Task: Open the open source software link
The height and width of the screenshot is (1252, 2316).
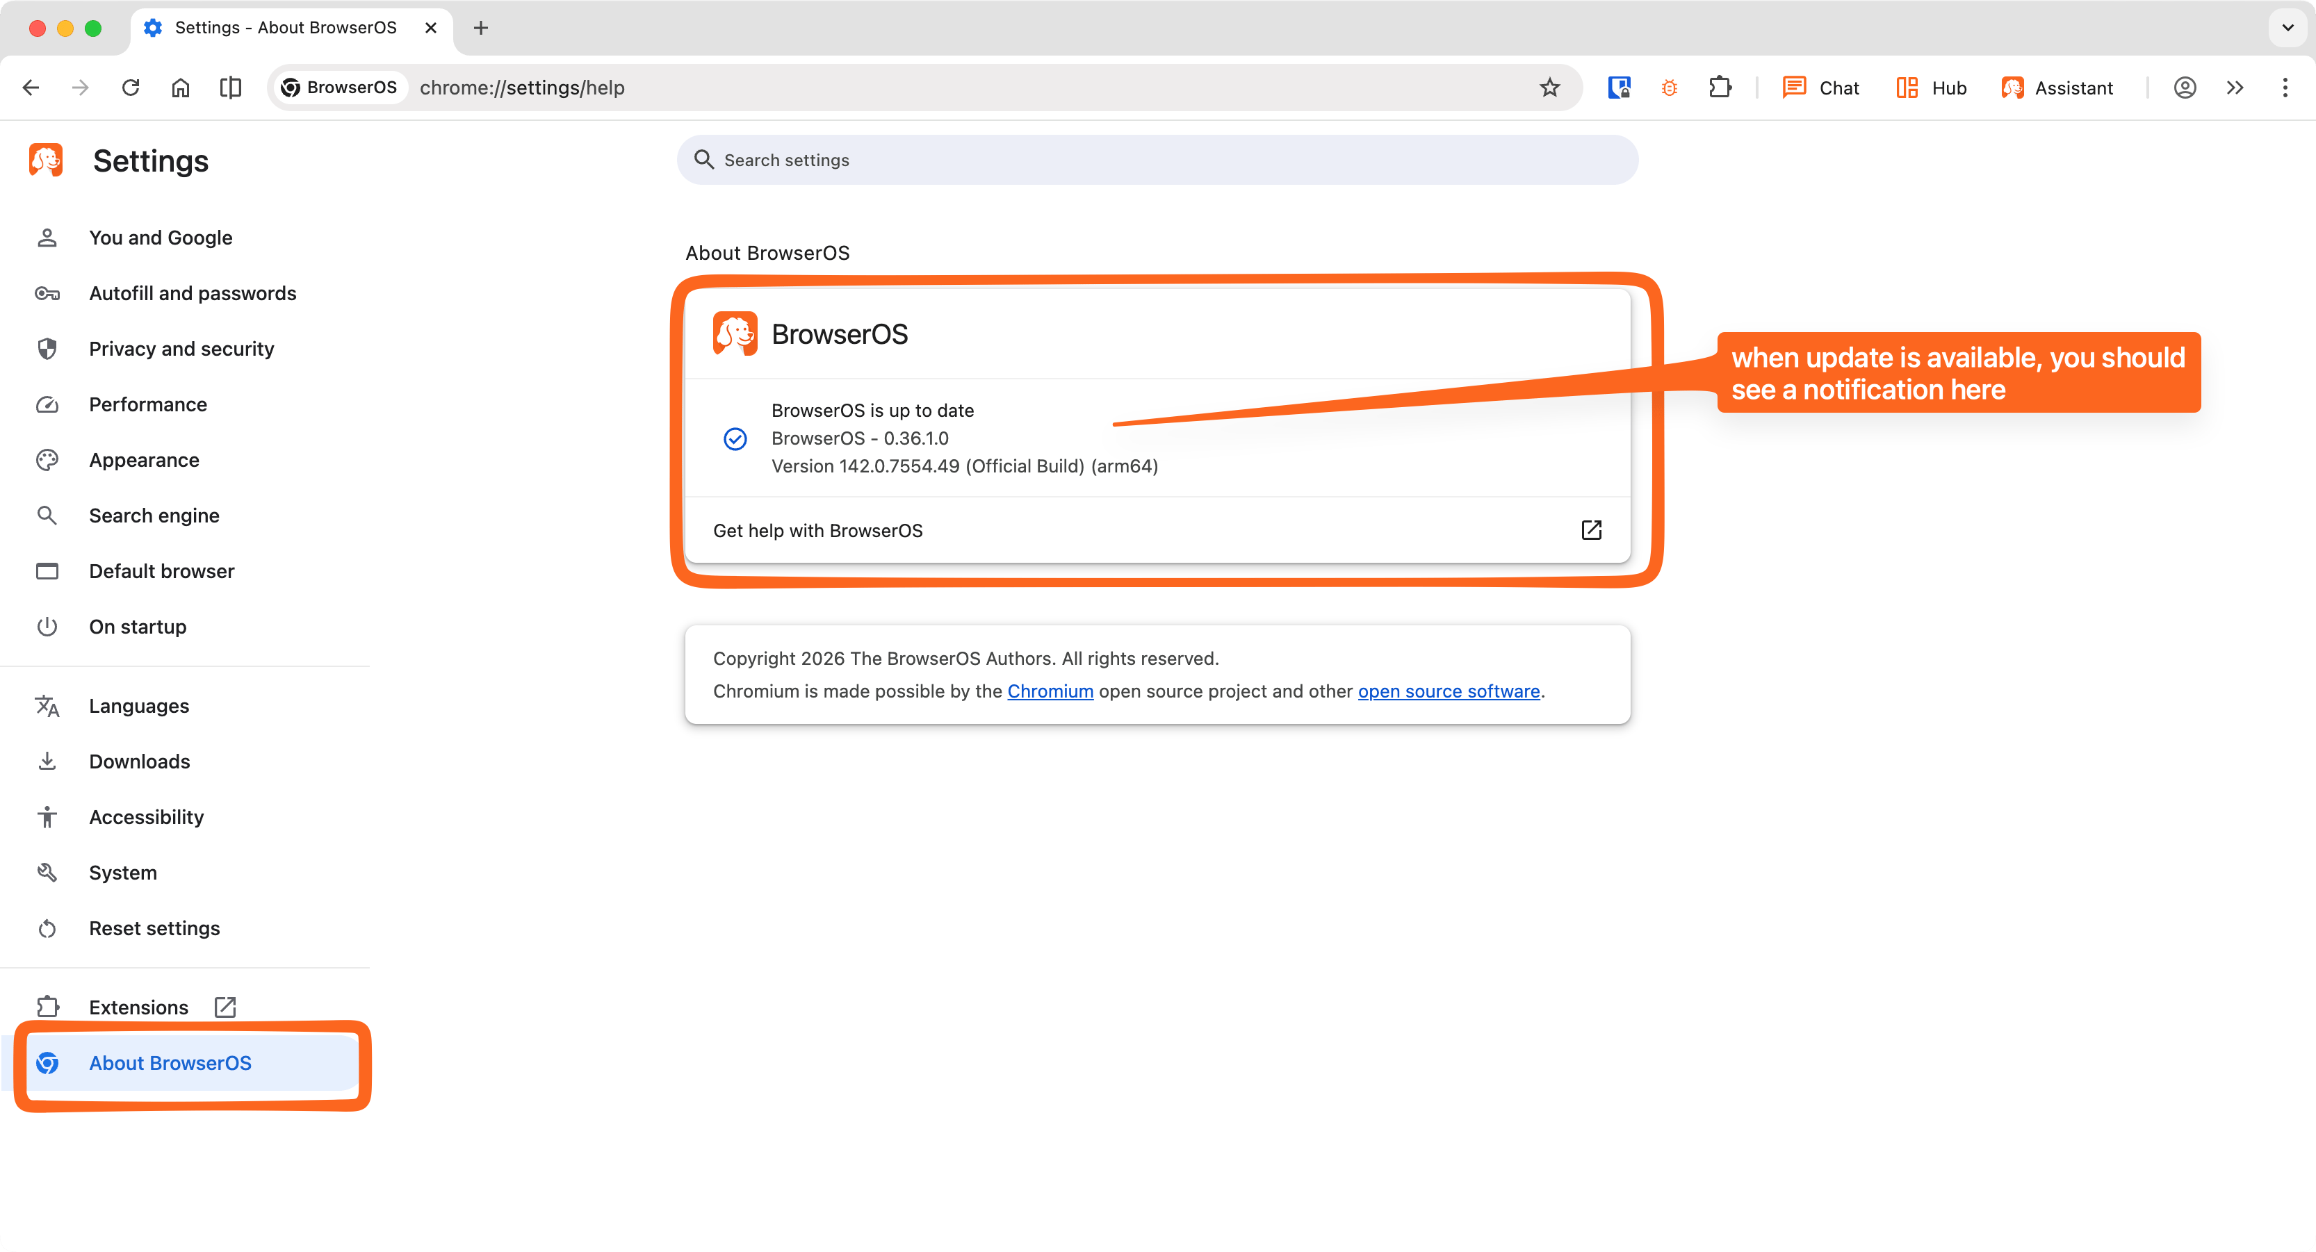Action: (1449, 691)
